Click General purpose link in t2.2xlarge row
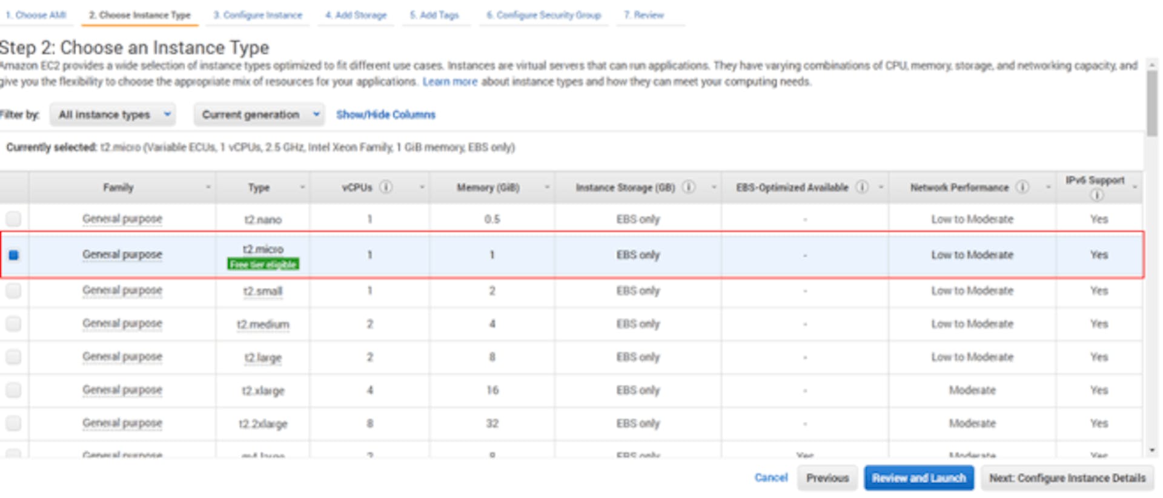Viewport: 1163px width, 498px height. tap(122, 423)
